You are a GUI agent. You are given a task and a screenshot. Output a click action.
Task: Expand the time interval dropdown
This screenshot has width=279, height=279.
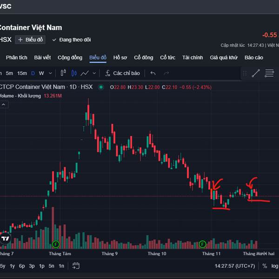(50, 73)
